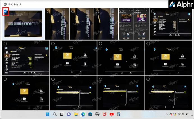Open fourth sideways monitor photo in top row

(x=106, y=24)
